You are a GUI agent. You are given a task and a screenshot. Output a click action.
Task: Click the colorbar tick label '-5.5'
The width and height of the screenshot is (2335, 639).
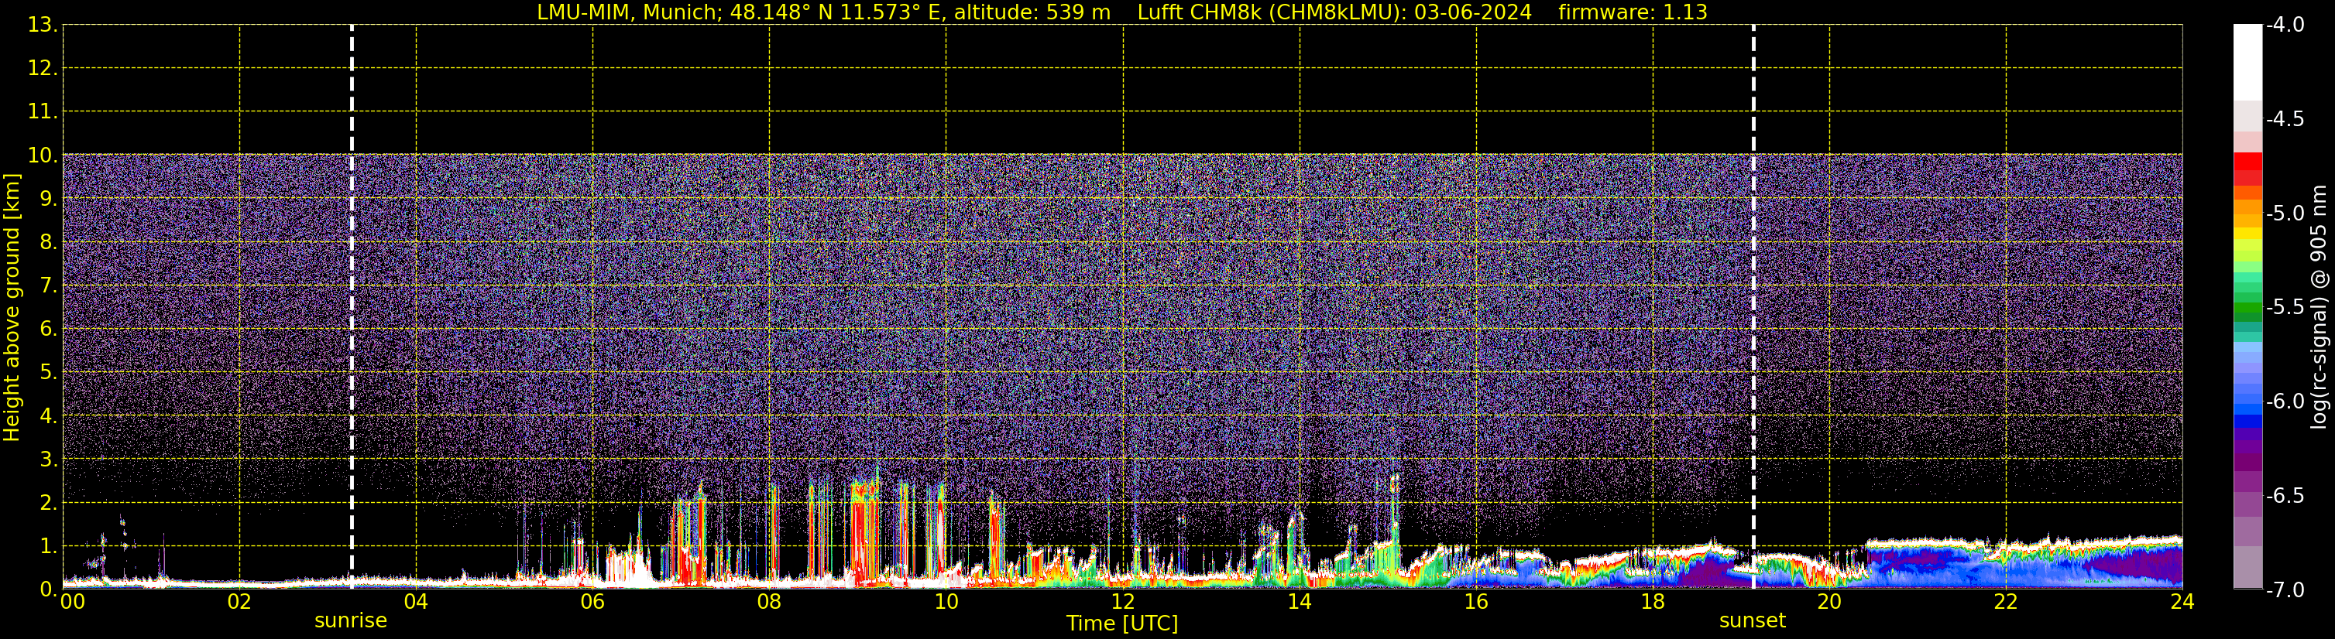point(2285,308)
